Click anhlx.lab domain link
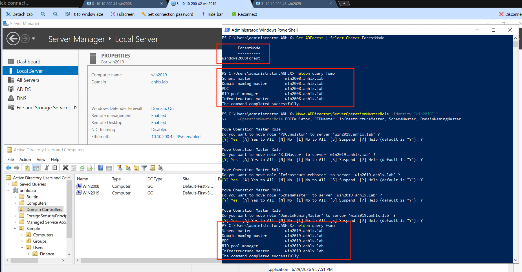 pyautogui.click(x=160, y=82)
